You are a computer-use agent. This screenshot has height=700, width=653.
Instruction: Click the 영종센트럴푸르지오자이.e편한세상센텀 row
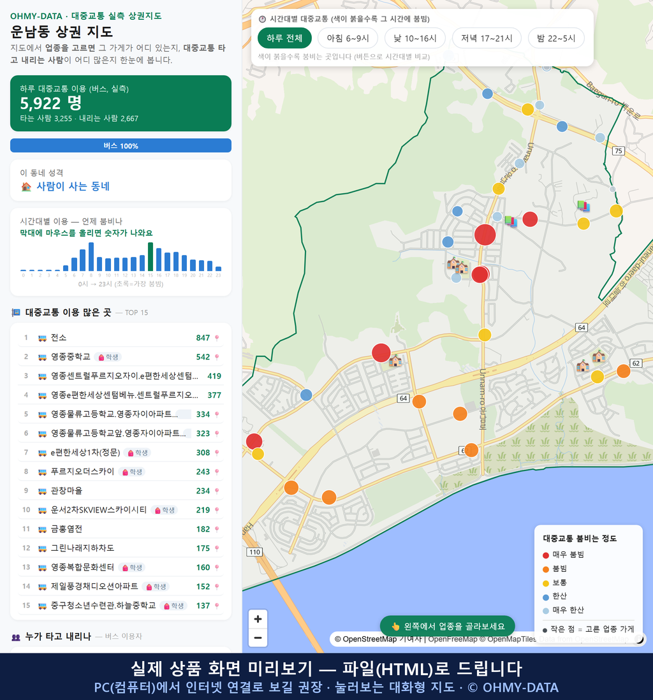tap(121, 376)
